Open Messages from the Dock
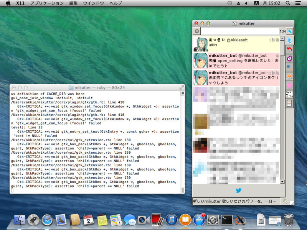 click(x=130, y=220)
